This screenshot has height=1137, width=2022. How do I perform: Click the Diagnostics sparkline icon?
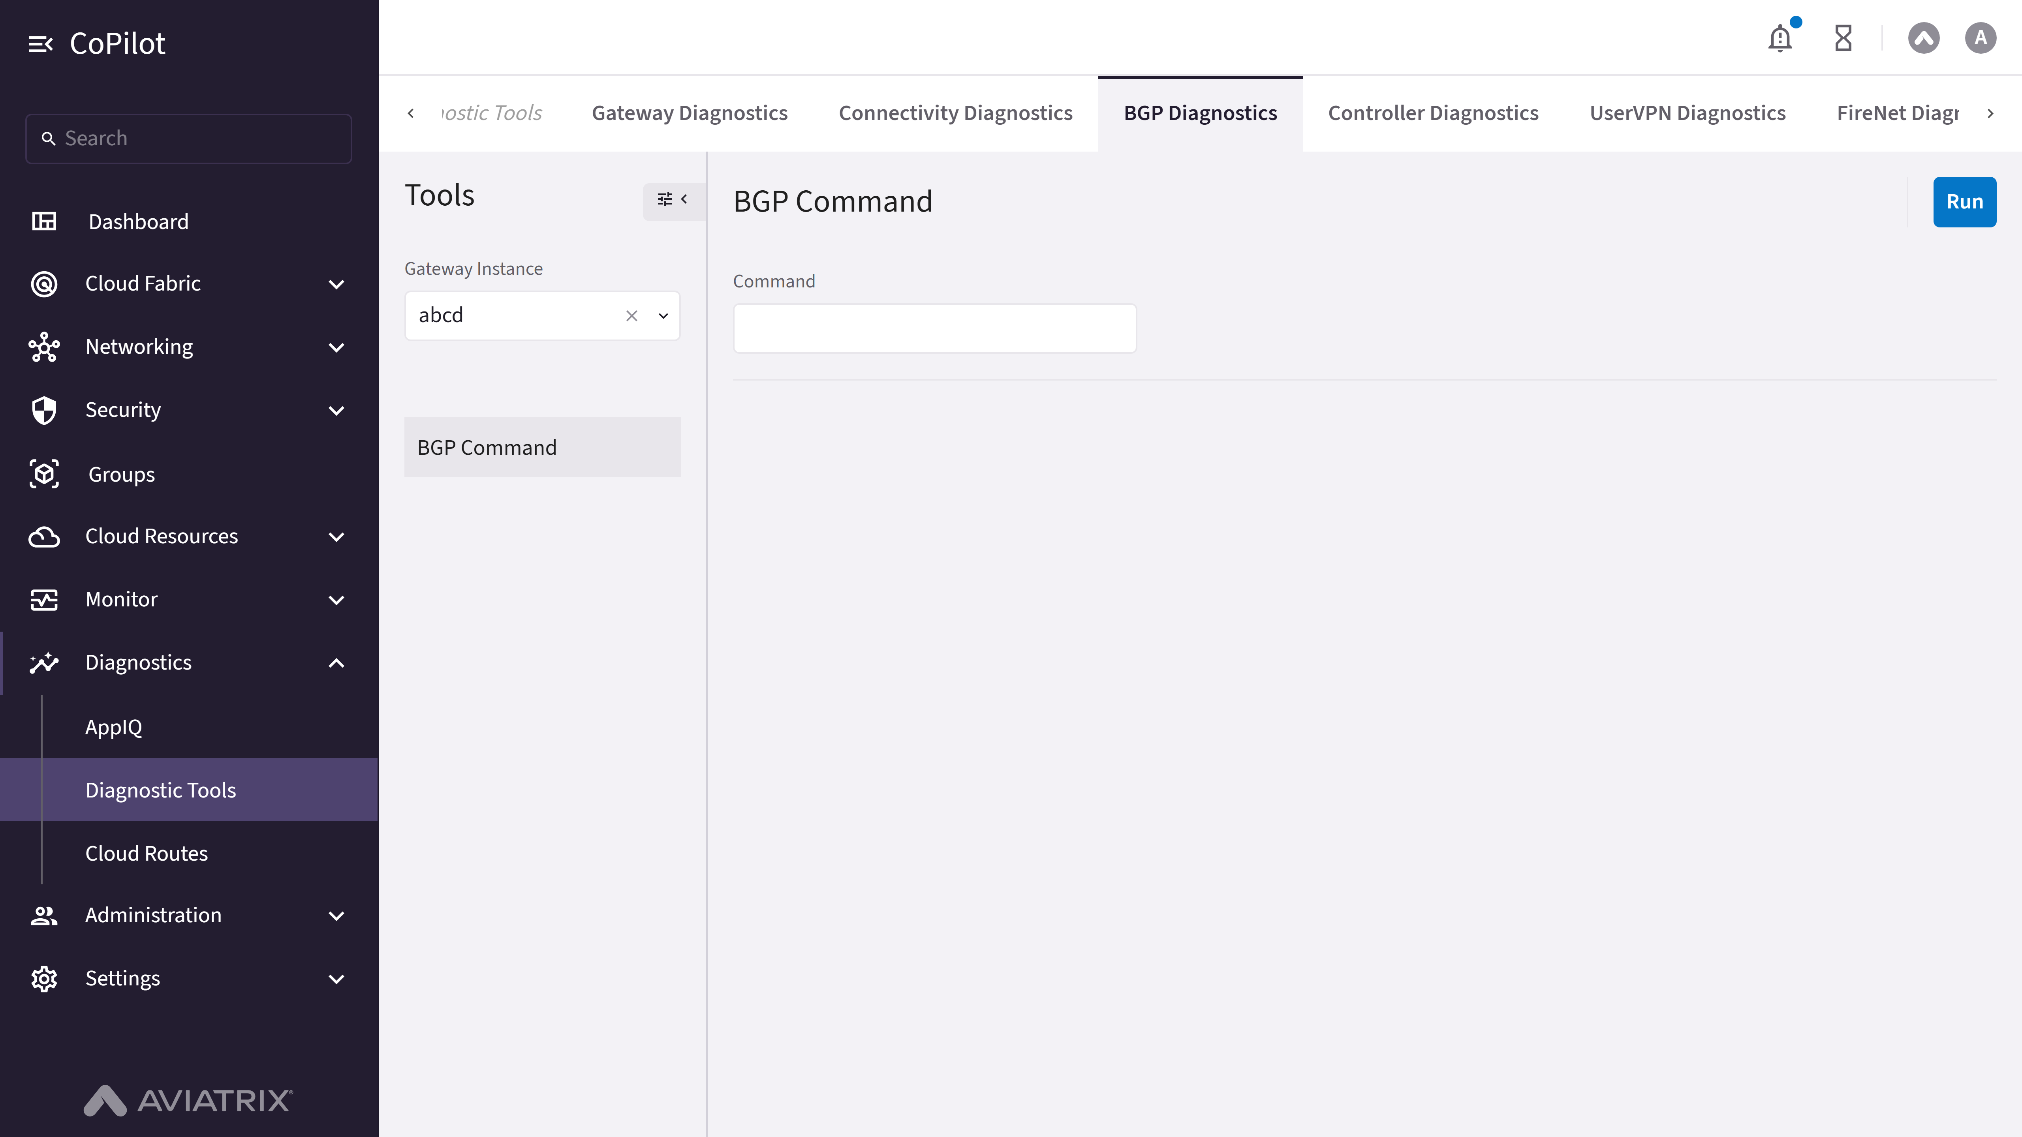pos(44,663)
